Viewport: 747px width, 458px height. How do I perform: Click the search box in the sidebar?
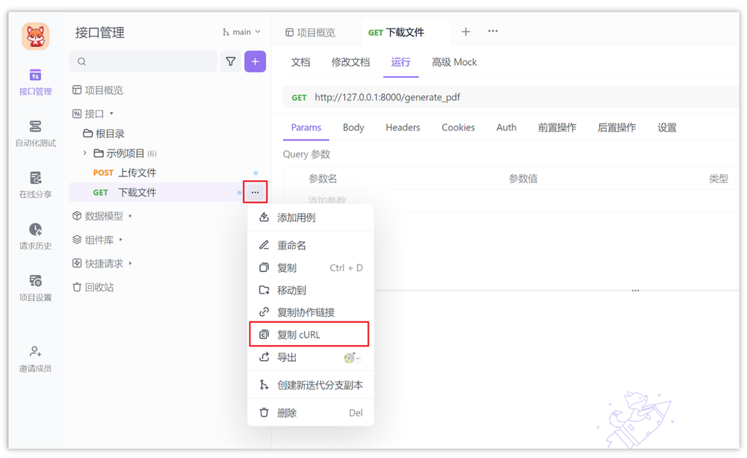(x=142, y=61)
